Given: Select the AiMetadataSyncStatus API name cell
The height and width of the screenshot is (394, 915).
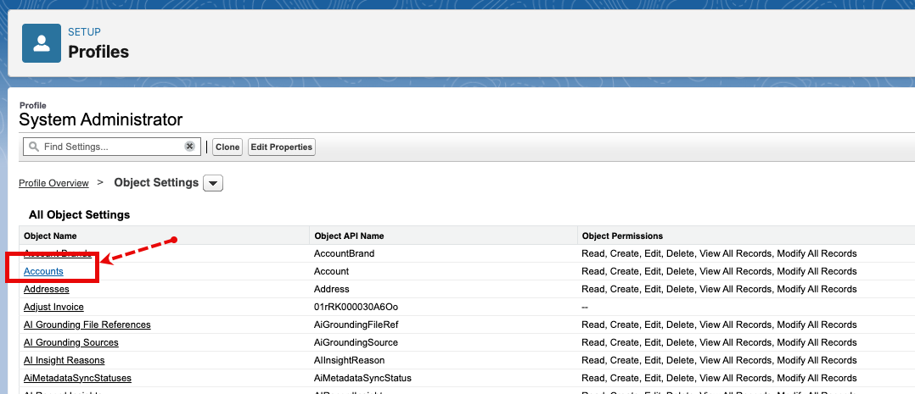Looking at the screenshot, I should click(362, 378).
